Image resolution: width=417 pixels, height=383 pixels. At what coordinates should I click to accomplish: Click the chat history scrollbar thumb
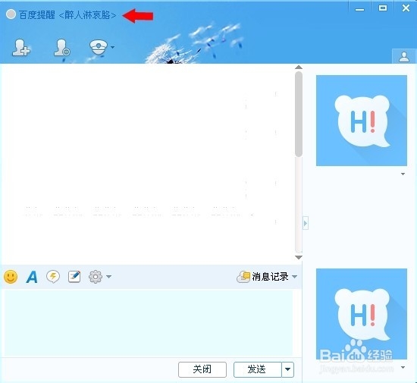coord(299,114)
